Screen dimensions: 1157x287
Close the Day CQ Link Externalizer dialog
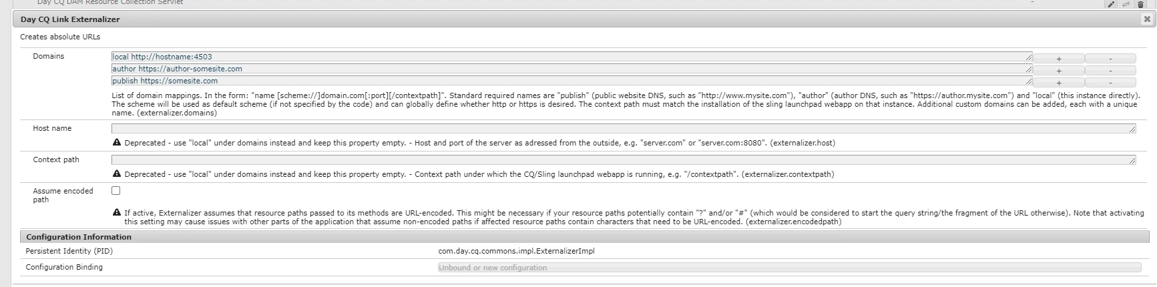tap(1146, 19)
